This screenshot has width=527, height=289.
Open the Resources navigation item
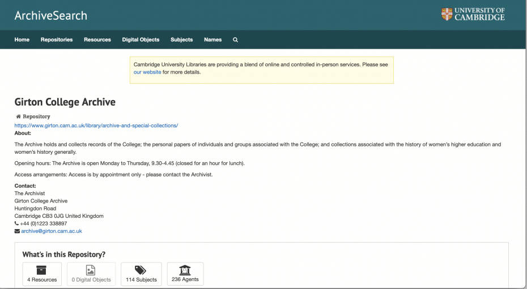pyautogui.click(x=97, y=40)
